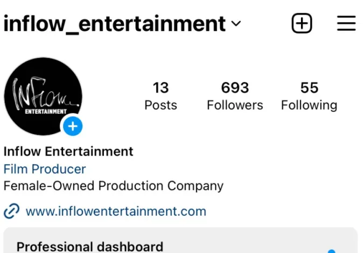Click the Posts label text
The width and height of the screenshot is (364, 253).
160,105
